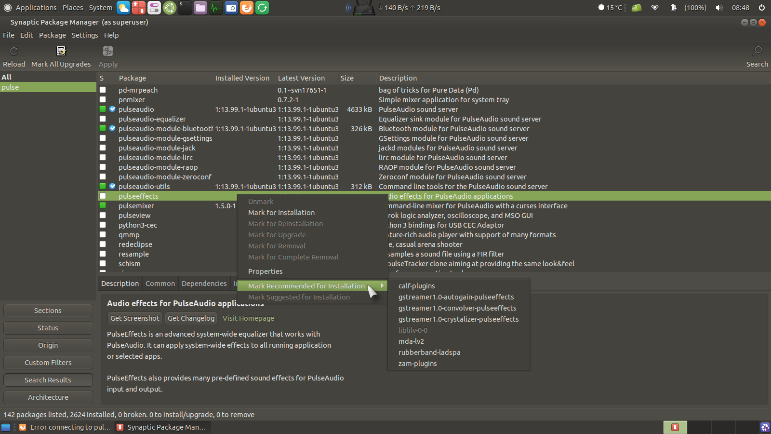Open Search with the magnifier icon
The height and width of the screenshot is (434, 771).
757,51
